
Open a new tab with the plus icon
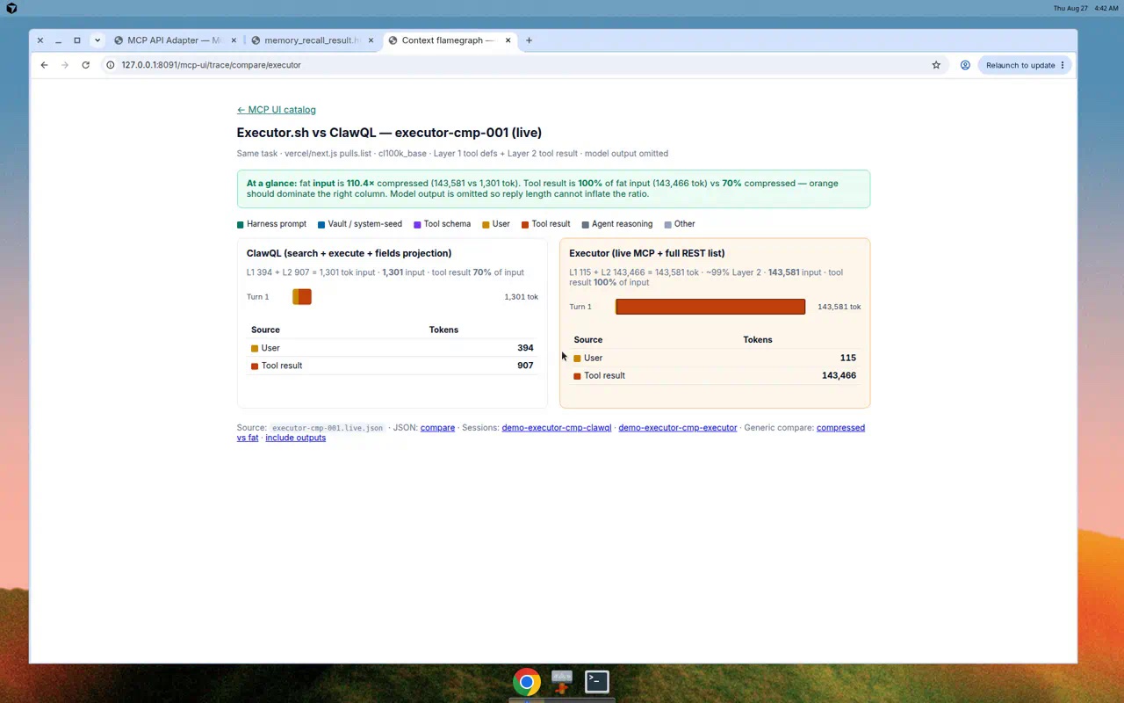[529, 40]
